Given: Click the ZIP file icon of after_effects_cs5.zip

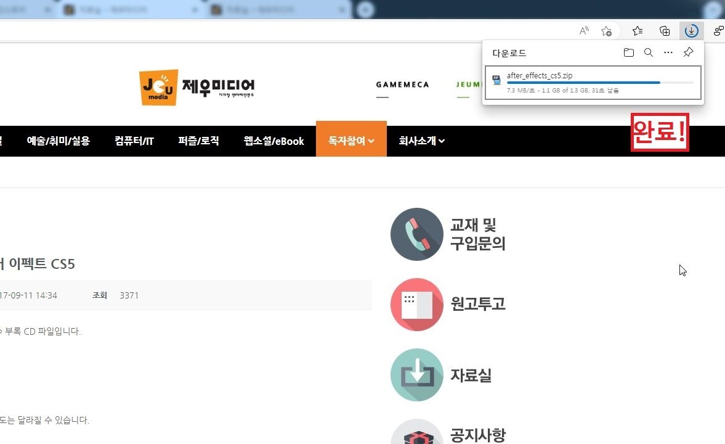Looking at the screenshot, I should (x=496, y=80).
